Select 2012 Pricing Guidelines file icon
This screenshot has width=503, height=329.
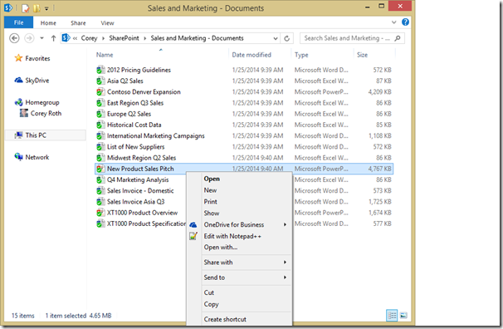[100, 70]
